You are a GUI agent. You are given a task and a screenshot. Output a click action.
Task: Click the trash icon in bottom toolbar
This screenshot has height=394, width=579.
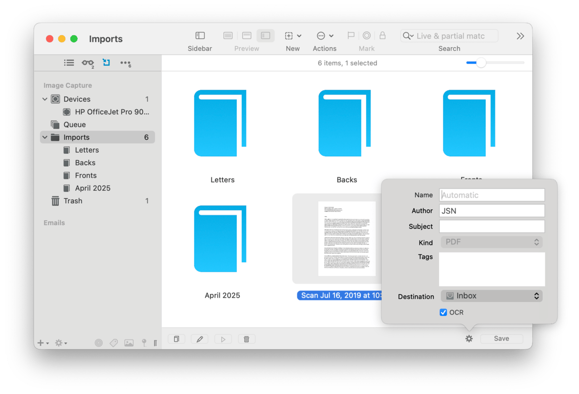pyautogui.click(x=247, y=339)
